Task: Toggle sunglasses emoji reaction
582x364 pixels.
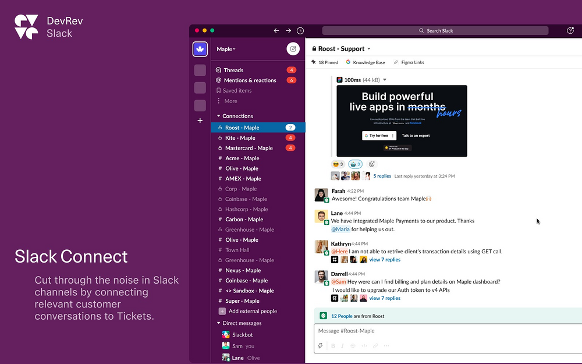Action: [338, 164]
